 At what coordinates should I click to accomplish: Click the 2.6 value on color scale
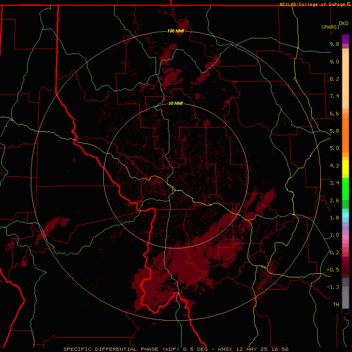coord(334,201)
